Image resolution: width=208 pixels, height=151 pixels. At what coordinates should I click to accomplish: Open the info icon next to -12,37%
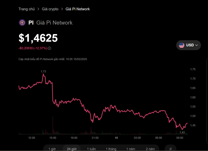pos(50,48)
